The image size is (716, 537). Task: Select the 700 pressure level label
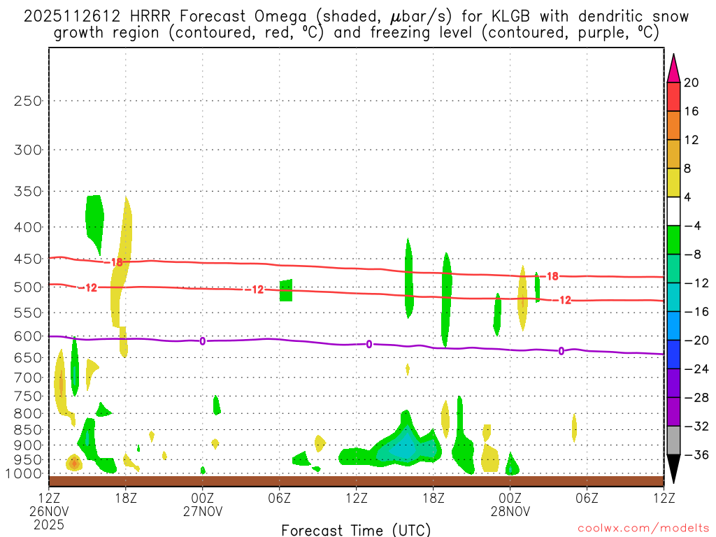tap(28, 378)
